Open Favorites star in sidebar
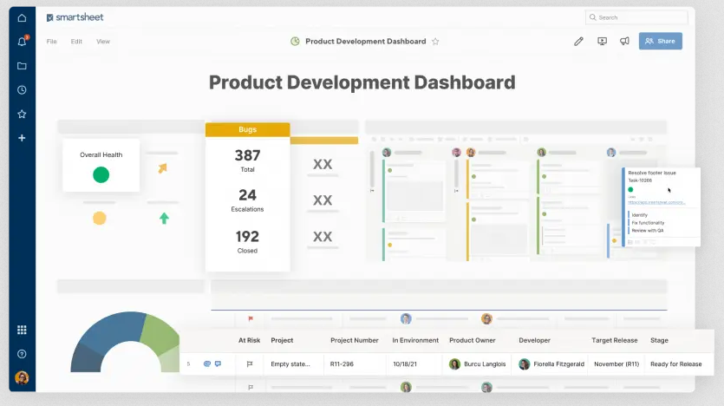724x406 pixels. click(22, 115)
